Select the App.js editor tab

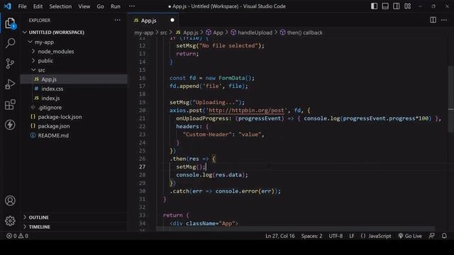tap(153, 21)
